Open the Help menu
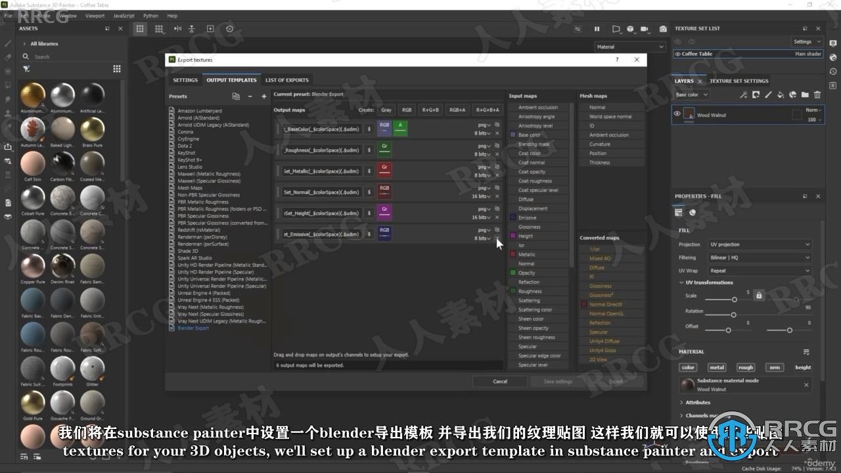 172,16
